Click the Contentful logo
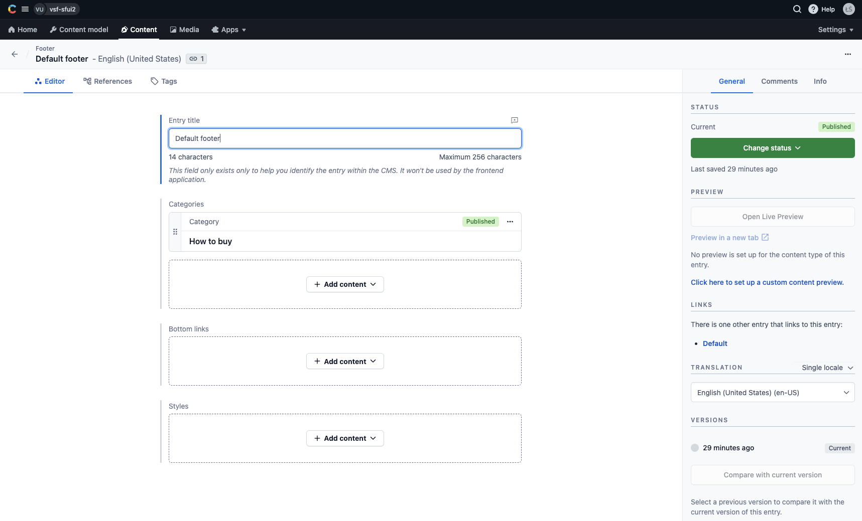 point(11,9)
